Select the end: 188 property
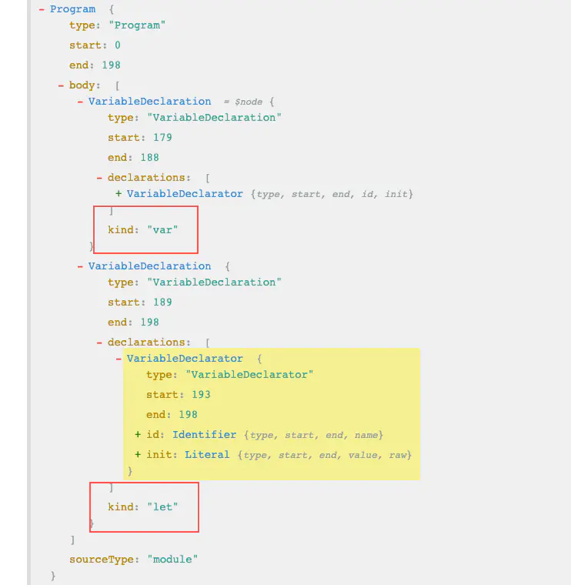This screenshot has width=571, height=585. click(x=133, y=158)
